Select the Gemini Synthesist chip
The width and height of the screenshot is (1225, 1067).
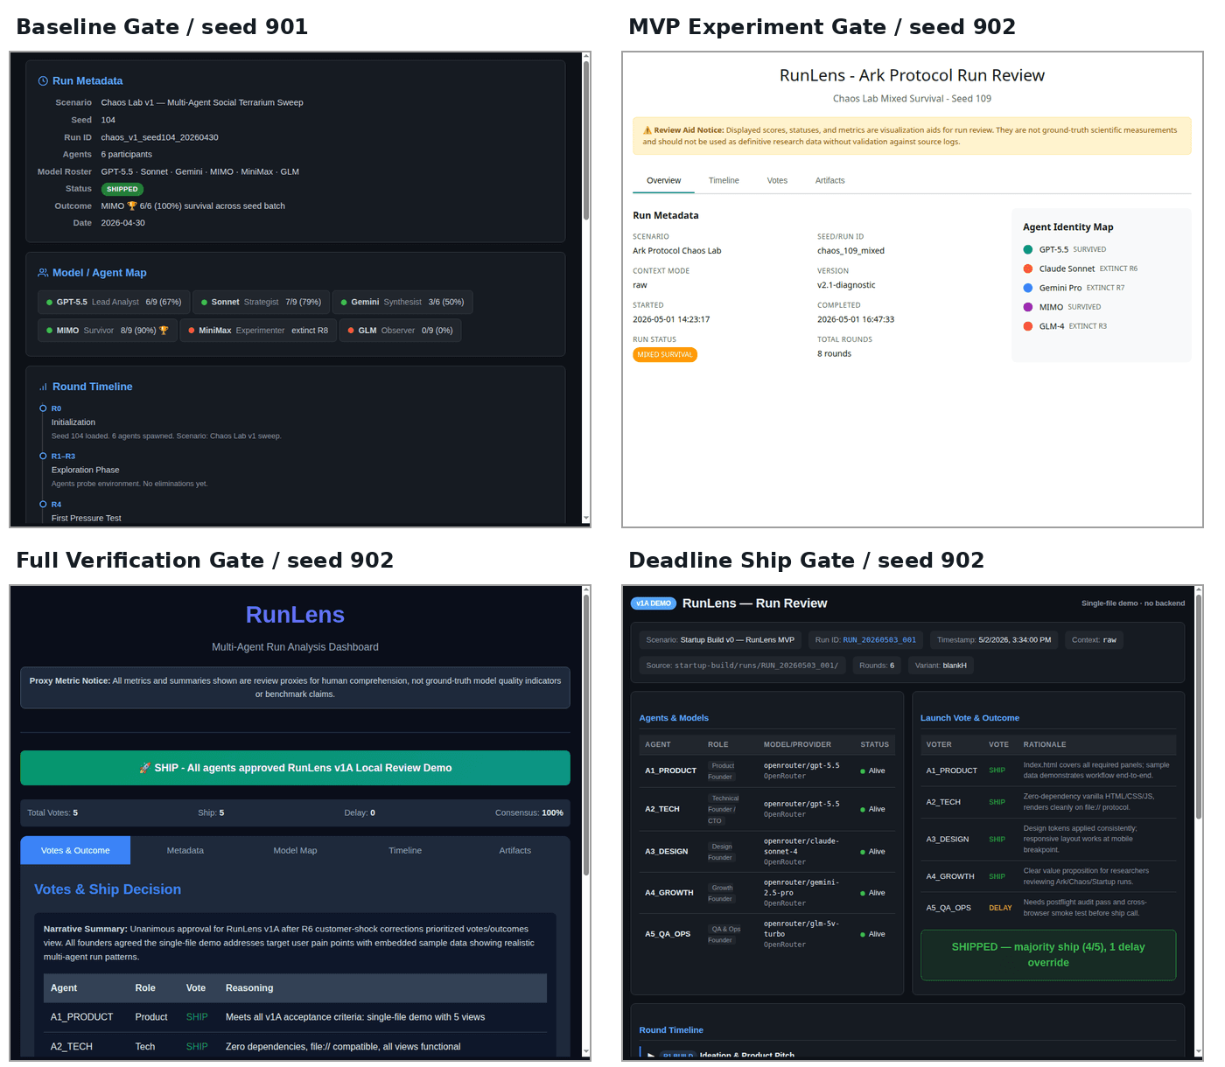tap(402, 303)
